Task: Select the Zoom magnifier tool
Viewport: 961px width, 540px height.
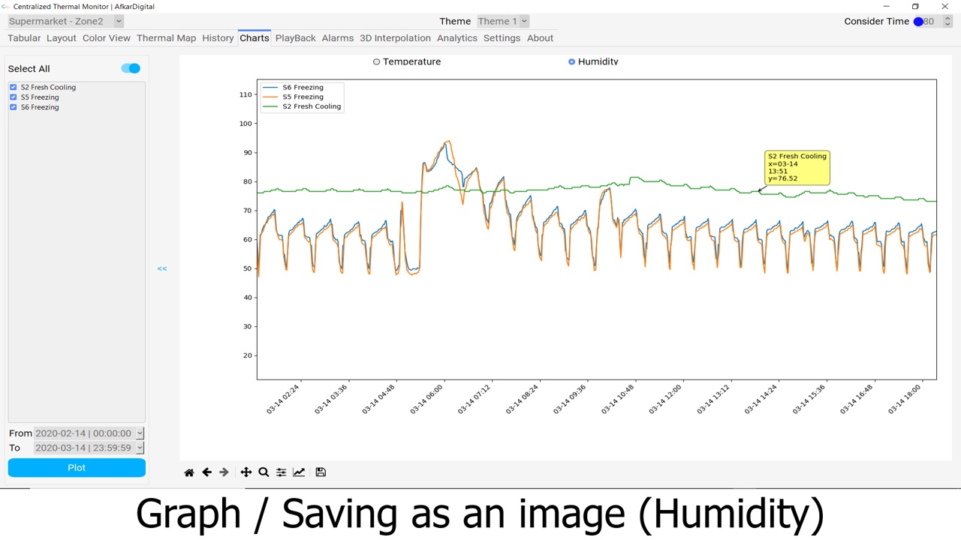Action: pos(264,472)
